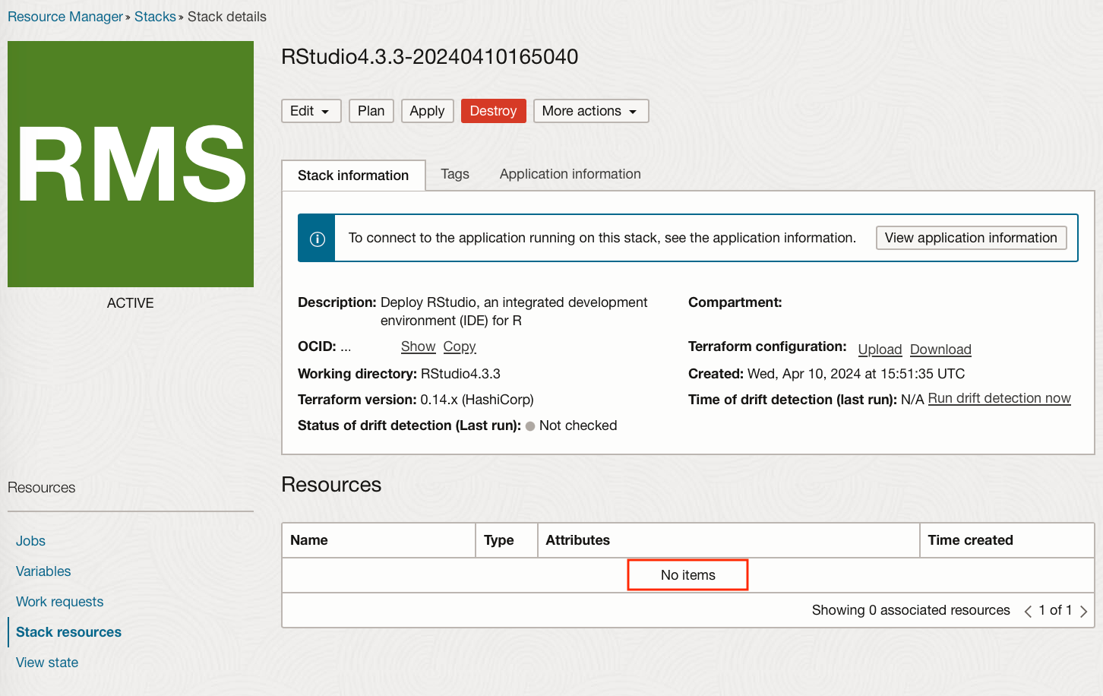Go to Stacks breadcrumb link
This screenshot has width=1103, height=696.
[155, 17]
